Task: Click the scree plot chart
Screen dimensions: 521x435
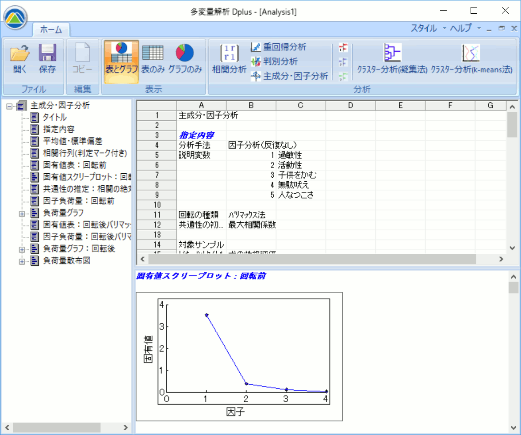Action: pos(239,356)
